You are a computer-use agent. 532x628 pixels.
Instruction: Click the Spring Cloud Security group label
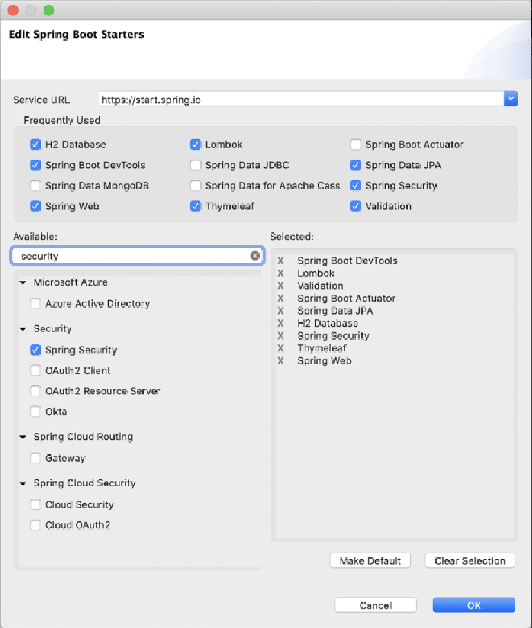84,483
